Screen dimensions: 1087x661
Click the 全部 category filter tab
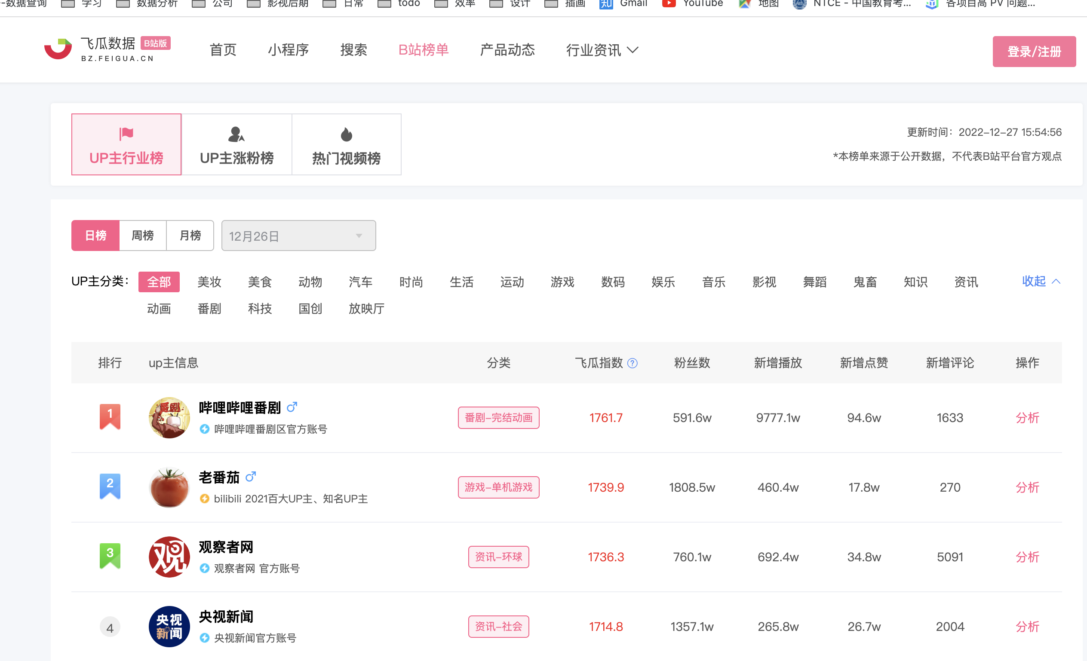click(x=158, y=281)
